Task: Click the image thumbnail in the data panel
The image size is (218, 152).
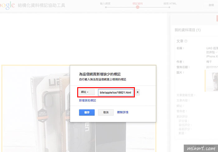Action: [211, 81]
